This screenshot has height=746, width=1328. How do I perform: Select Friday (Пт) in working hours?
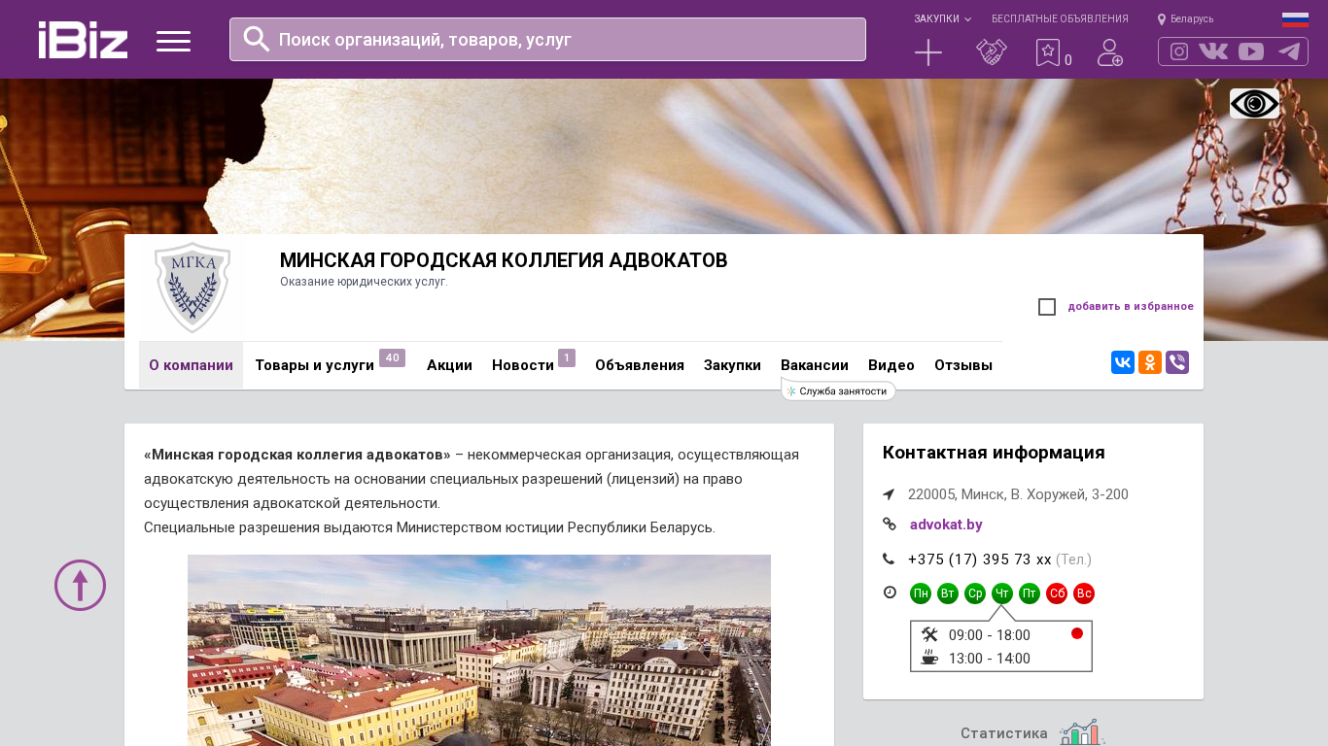pos(1030,593)
